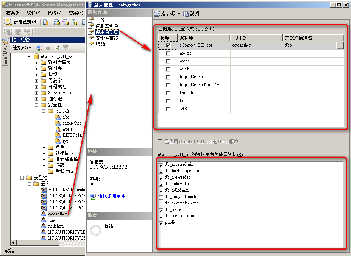The image size is (351, 256).
Task: Select the BUILTIN\Administrators login icon
Action: pos(44,190)
